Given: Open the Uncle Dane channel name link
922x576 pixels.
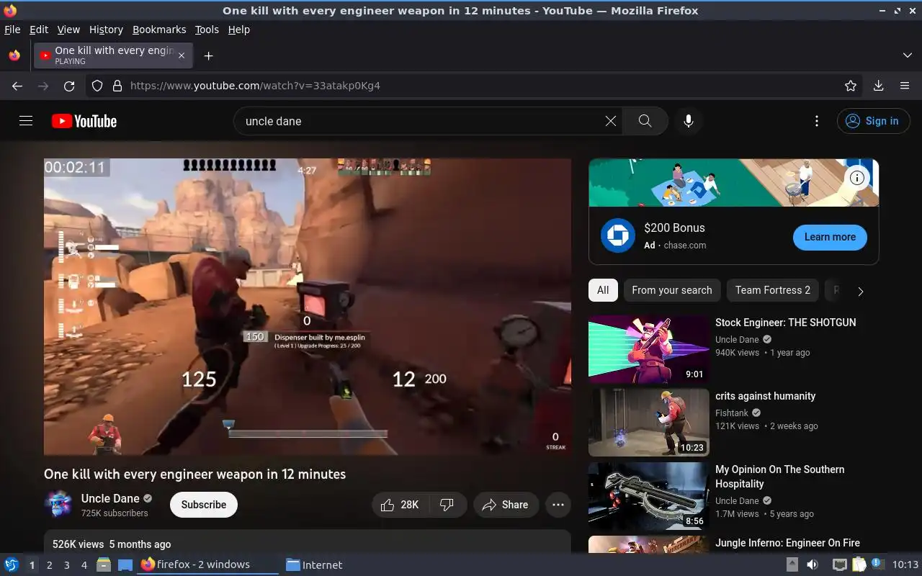Looking at the screenshot, I should [110, 498].
